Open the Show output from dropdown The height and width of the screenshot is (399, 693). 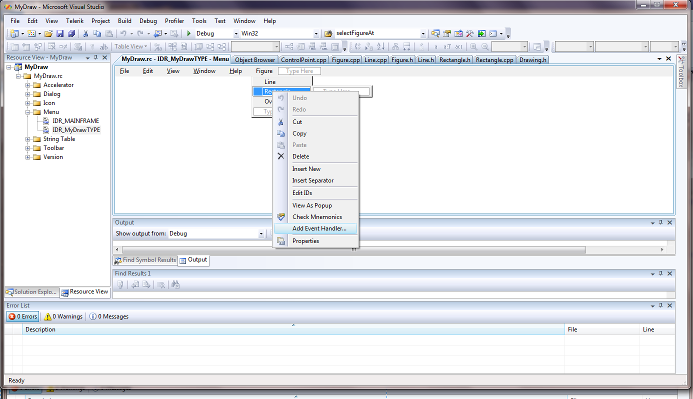pyautogui.click(x=261, y=233)
